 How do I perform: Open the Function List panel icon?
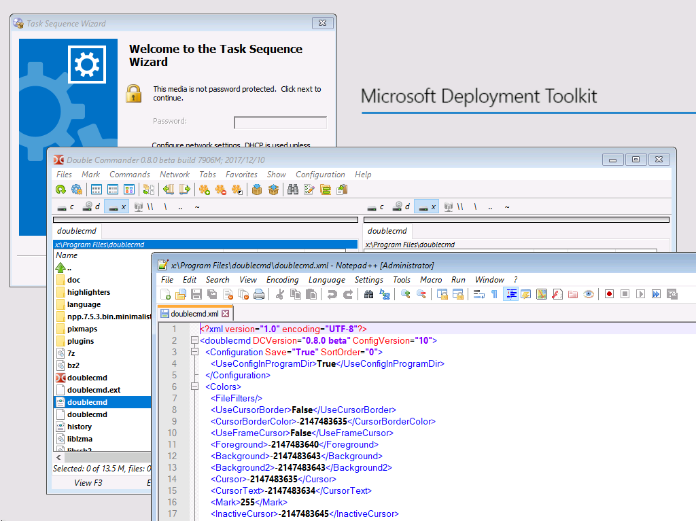[557, 294]
